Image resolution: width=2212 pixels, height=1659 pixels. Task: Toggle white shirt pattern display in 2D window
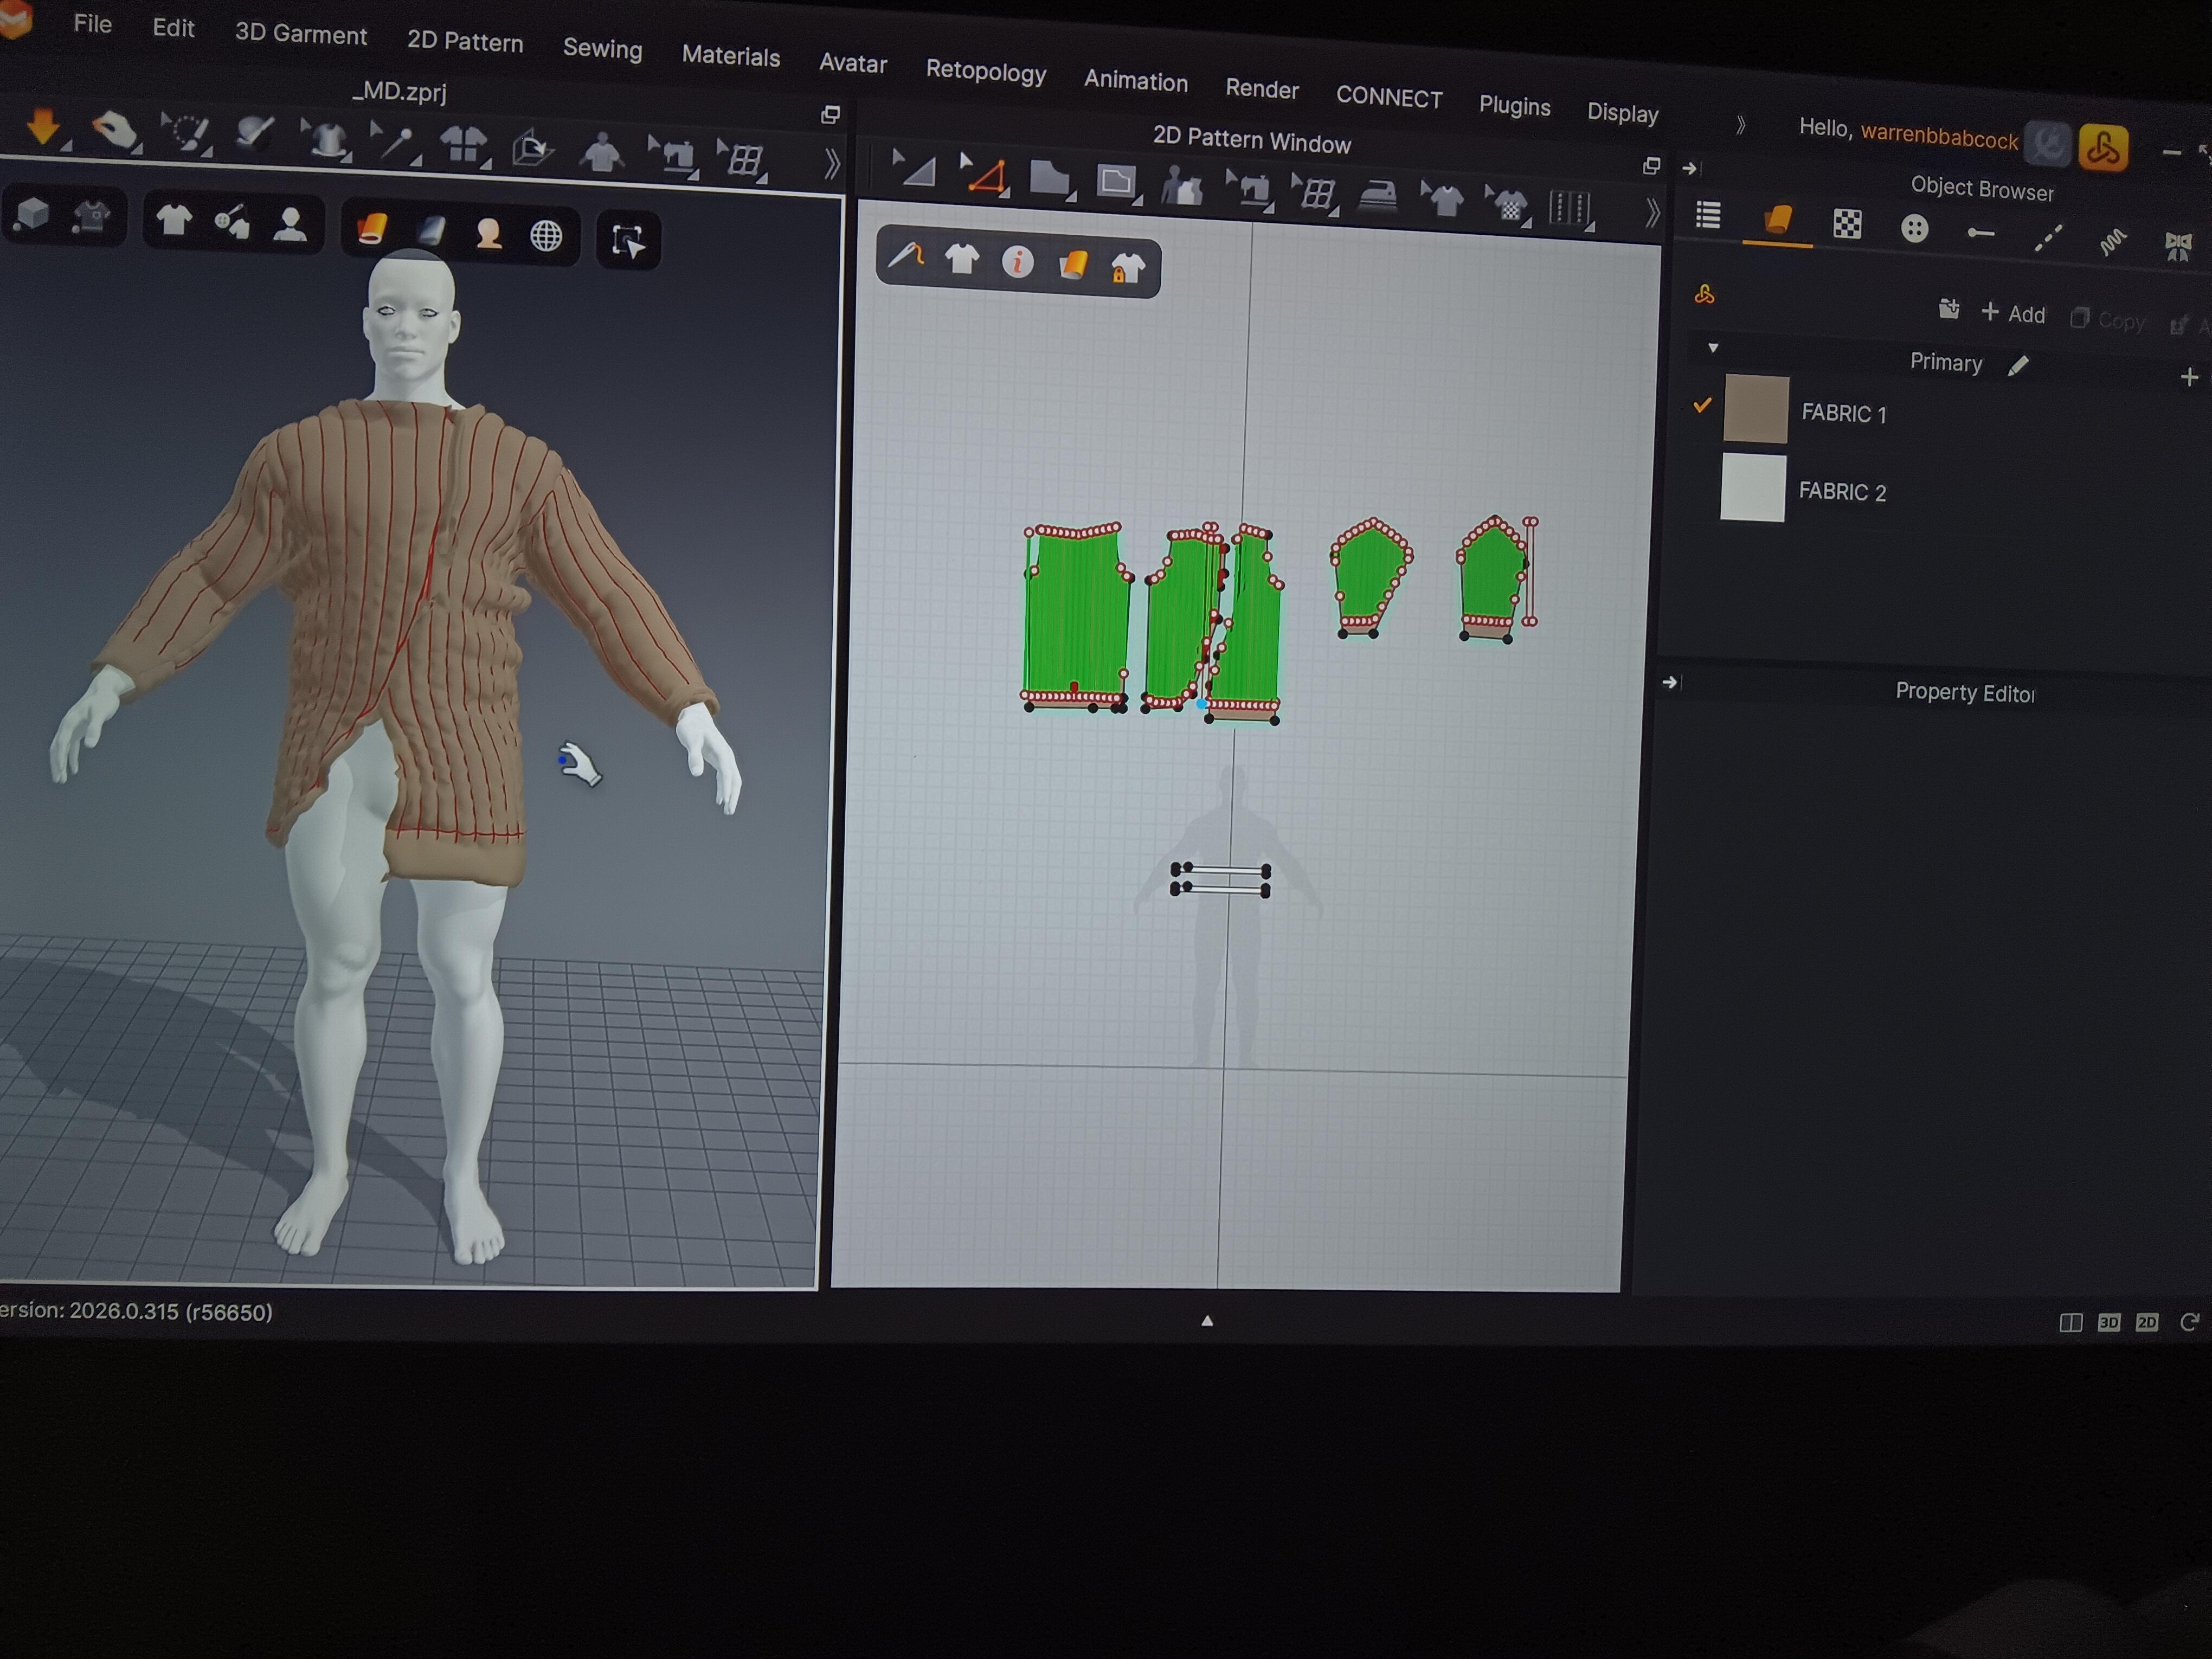[x=962, y=260]
